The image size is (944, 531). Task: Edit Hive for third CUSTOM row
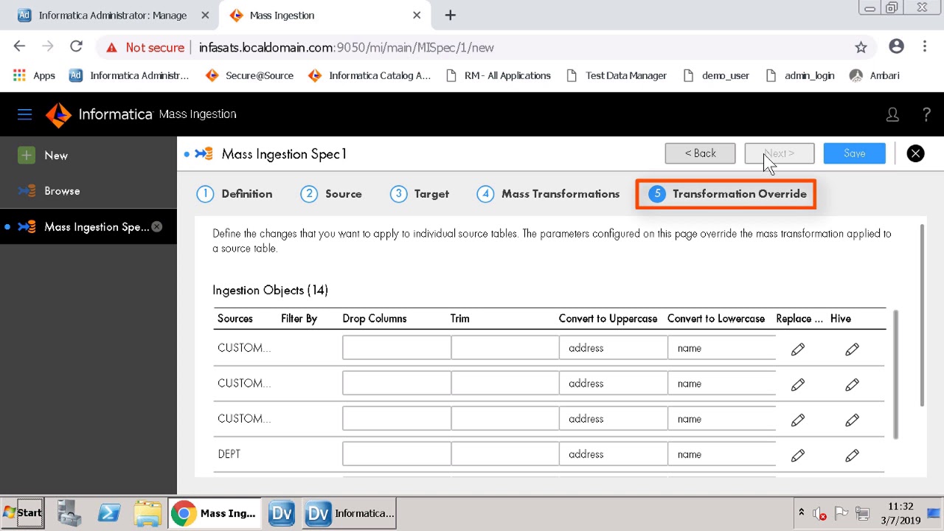coord(852,420)
